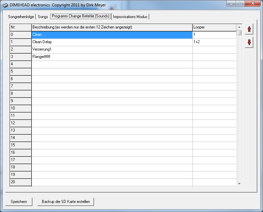The image size is (263, 212).
Task: Select row header number 8
Action: (x=21, y=94)
